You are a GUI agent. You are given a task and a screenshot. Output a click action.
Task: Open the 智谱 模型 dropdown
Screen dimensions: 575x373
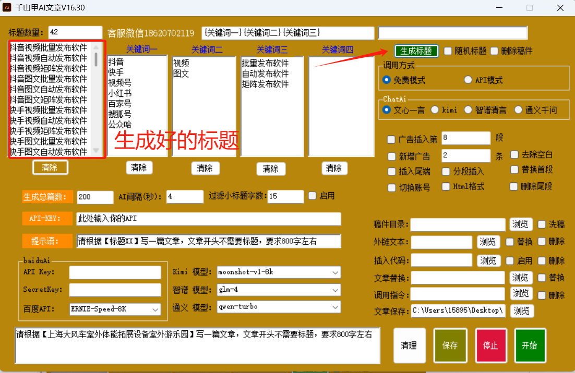[x=335, y=290]
